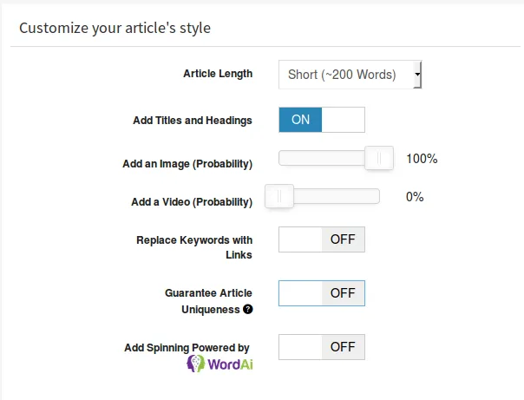
Task: Click the Customize your article's style heading
Action: [x=115, y=28]
